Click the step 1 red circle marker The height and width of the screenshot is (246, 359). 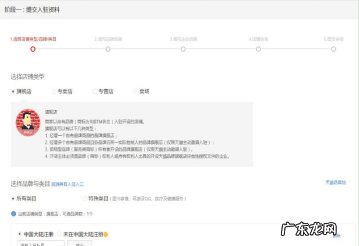point(33,49)
